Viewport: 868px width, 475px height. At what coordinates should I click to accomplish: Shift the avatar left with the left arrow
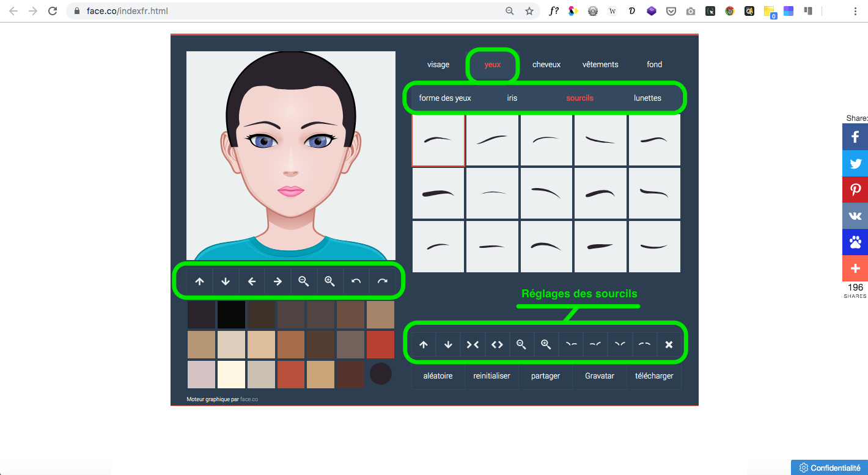point(251,281)
